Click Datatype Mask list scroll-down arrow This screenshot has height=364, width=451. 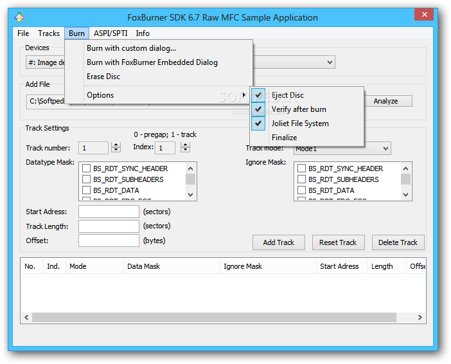click(x=190, y=195)
